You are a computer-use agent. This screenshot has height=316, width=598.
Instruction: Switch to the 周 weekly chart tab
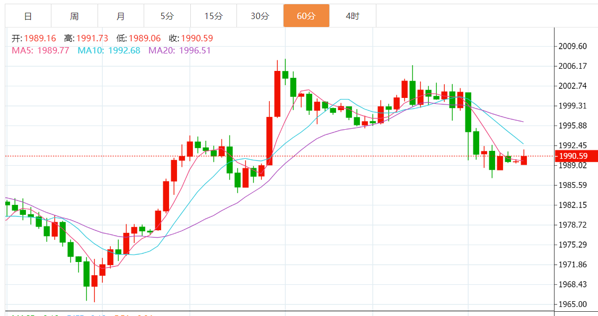point(74,16)
